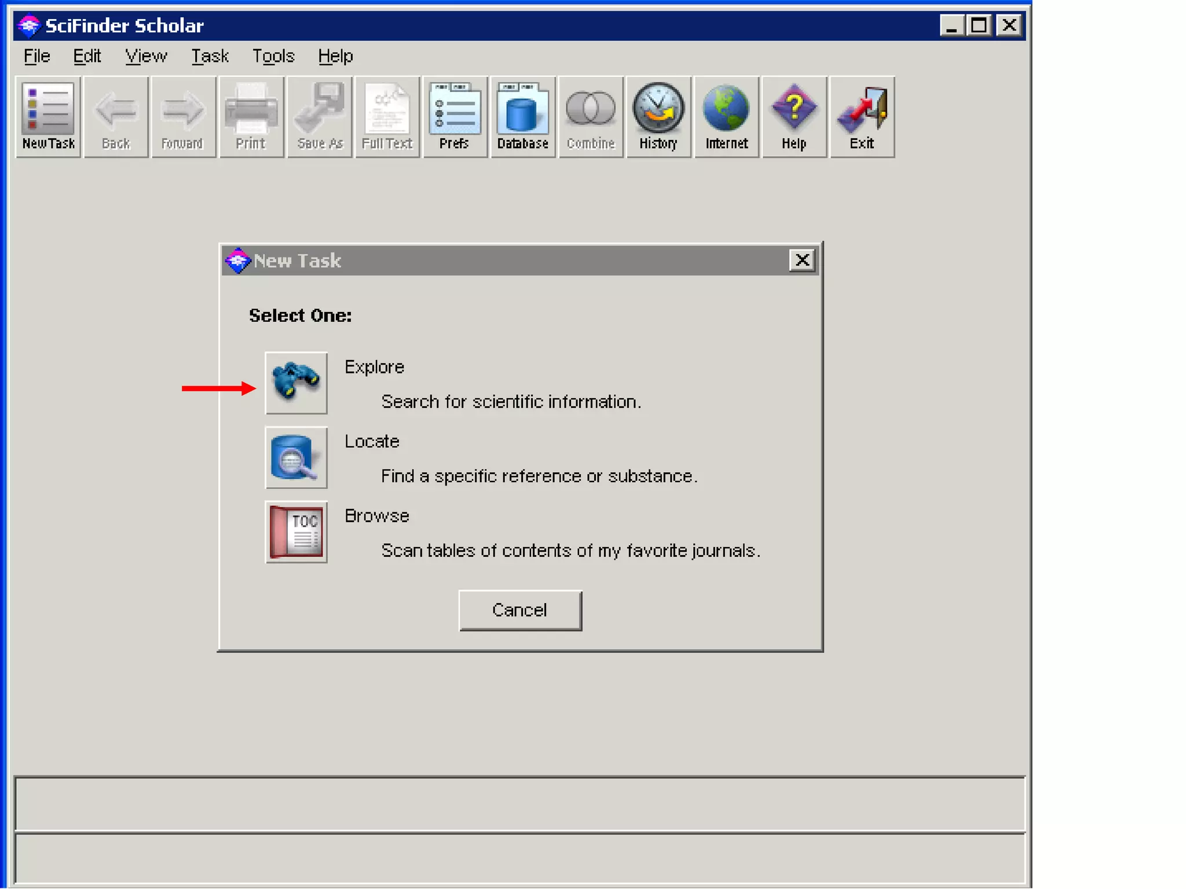Click the Combine toolbar icon
Image resolution: width=1186 pixels, height=889 pixels.
591,117
